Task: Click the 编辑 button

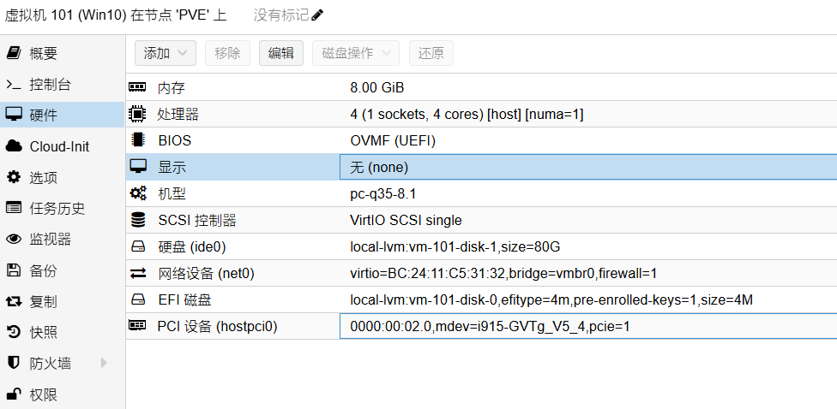Action: (x=281, y=53)
